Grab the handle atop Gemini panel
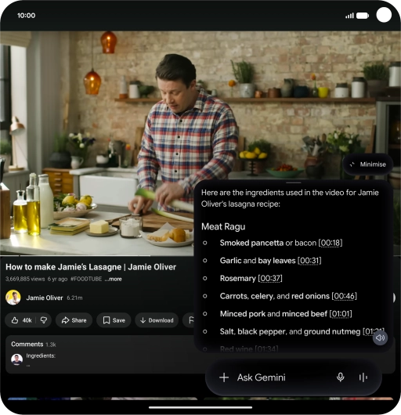 click(x=293, y=182)
